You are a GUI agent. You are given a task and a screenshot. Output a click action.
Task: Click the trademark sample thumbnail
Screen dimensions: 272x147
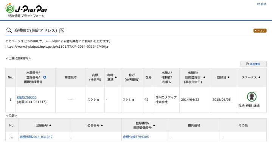click(x=71, y=100)
